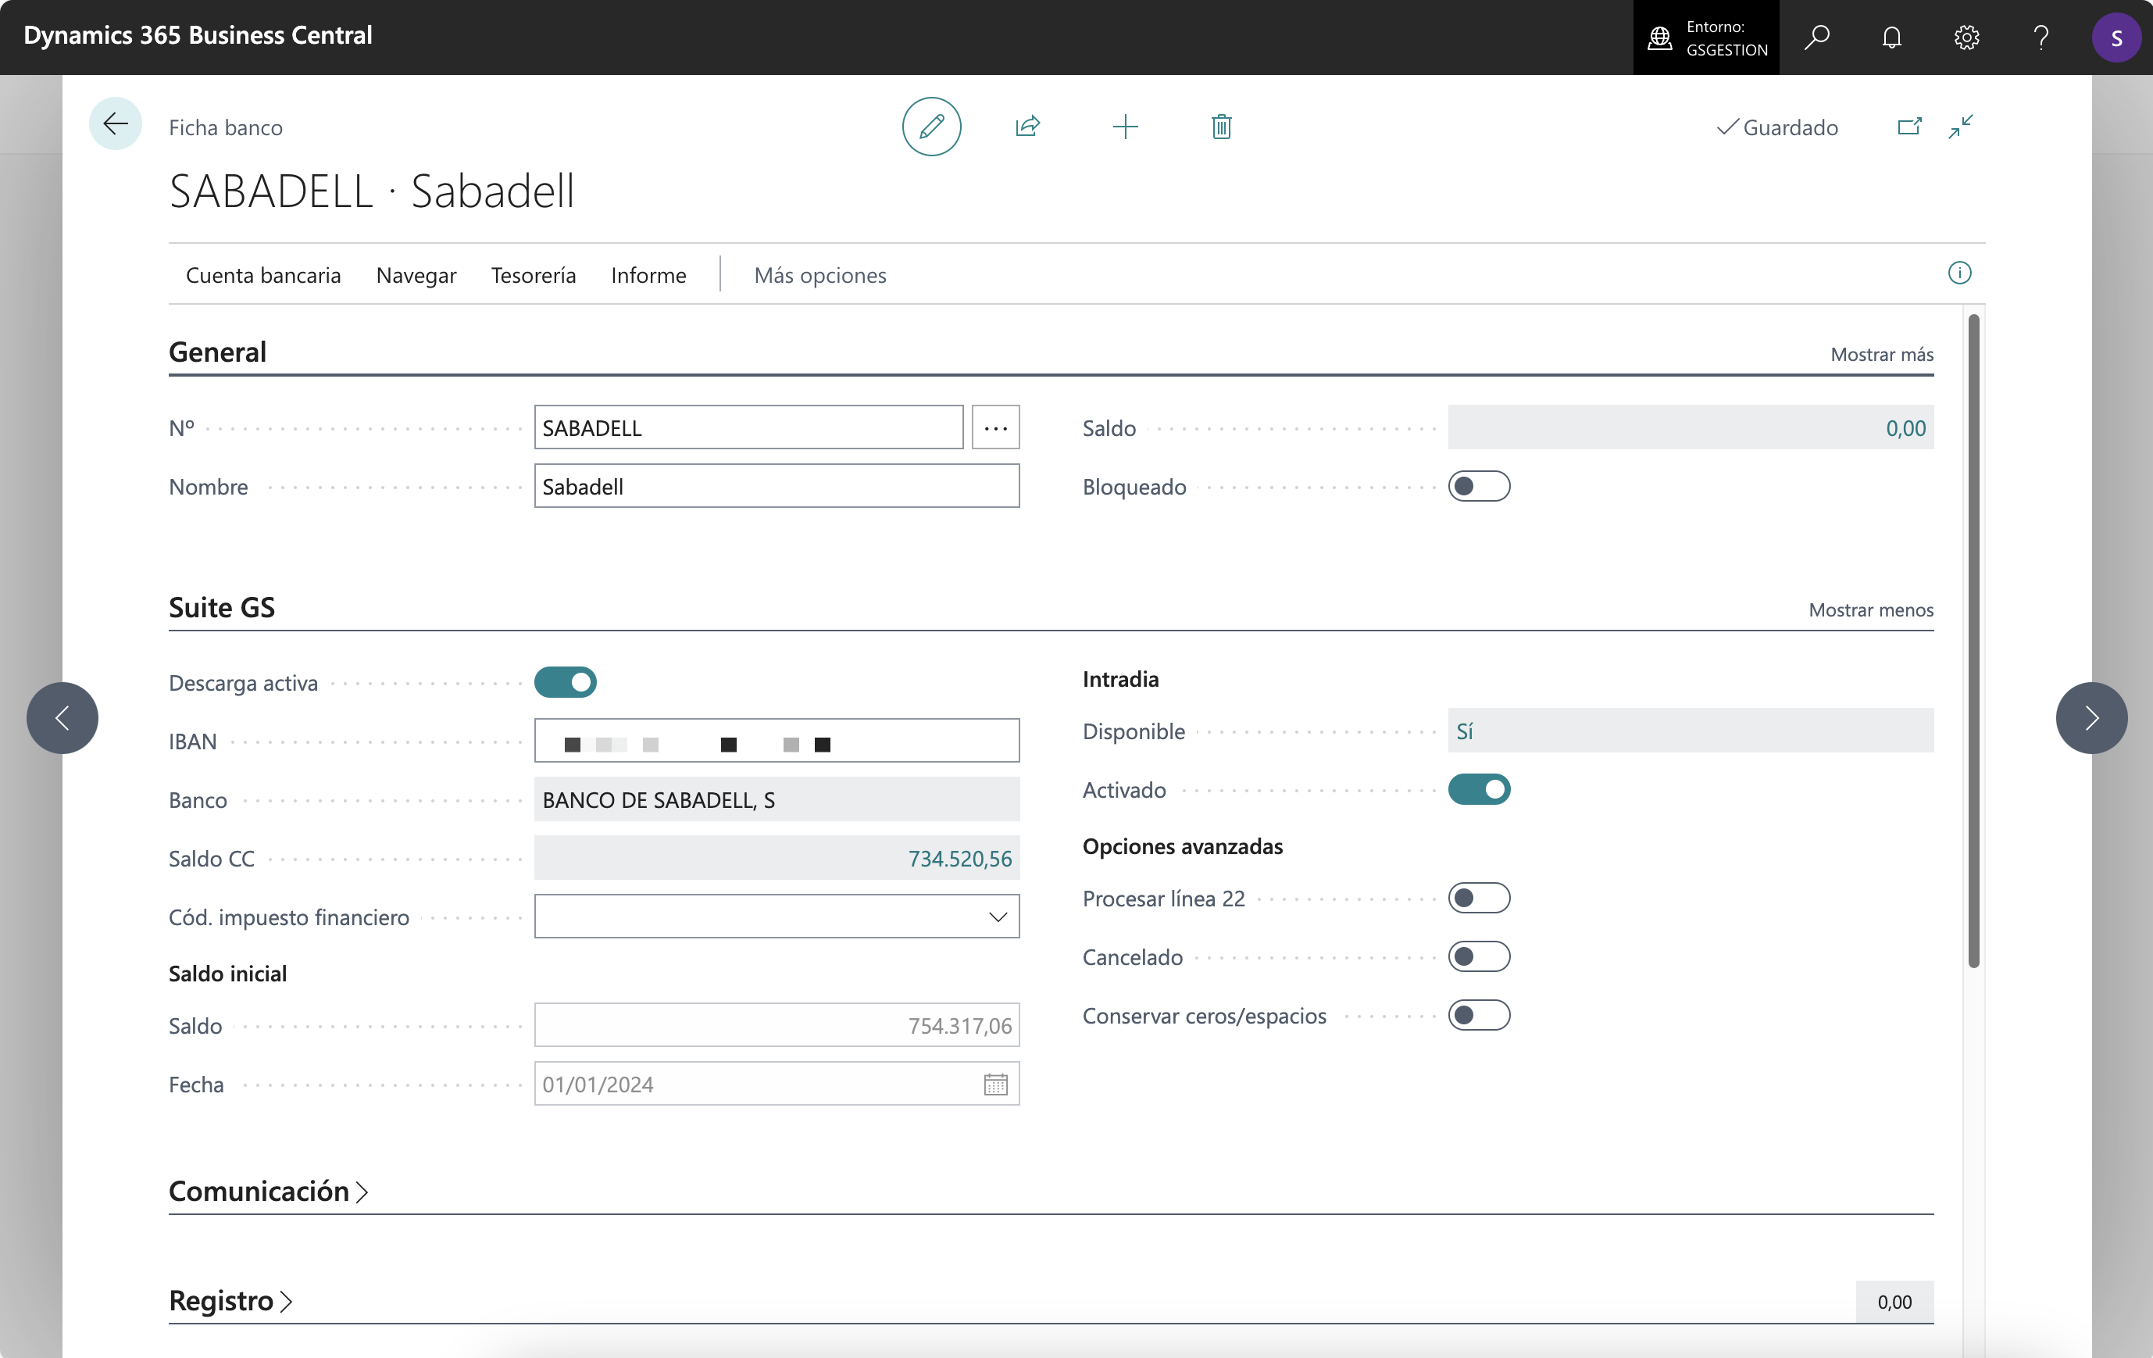This screenshot has height=1358, width=2153.
Task: Click the Guardado status indicator
Action: point(1777,127)
